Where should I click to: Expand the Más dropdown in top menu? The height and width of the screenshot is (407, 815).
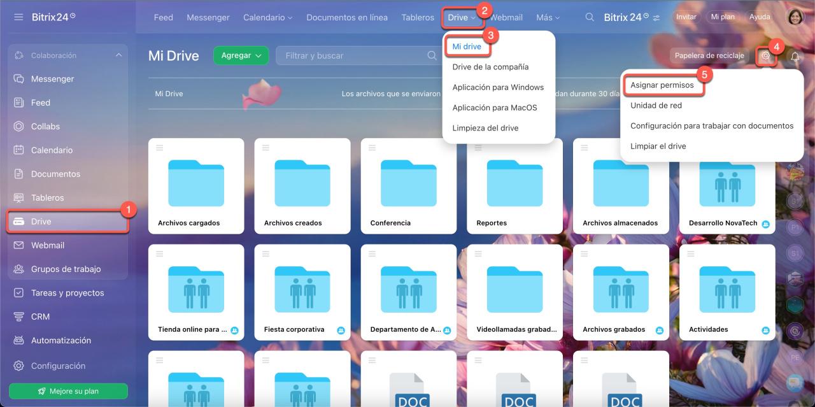[x=548, y=17]
